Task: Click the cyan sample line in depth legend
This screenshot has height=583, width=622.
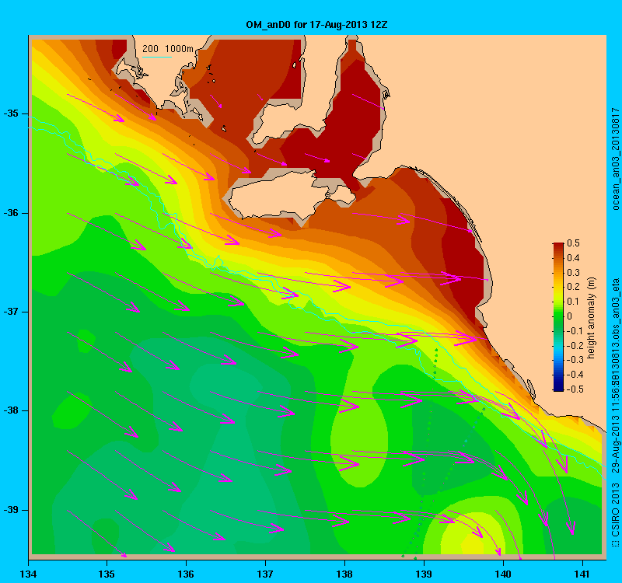Action: (x=157, y=57)
